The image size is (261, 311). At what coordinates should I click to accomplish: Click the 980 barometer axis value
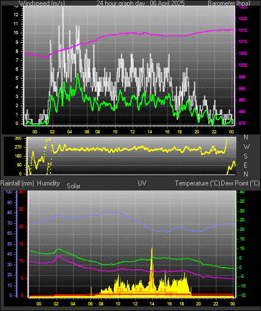pyautogui.click(x=242, y=112)
